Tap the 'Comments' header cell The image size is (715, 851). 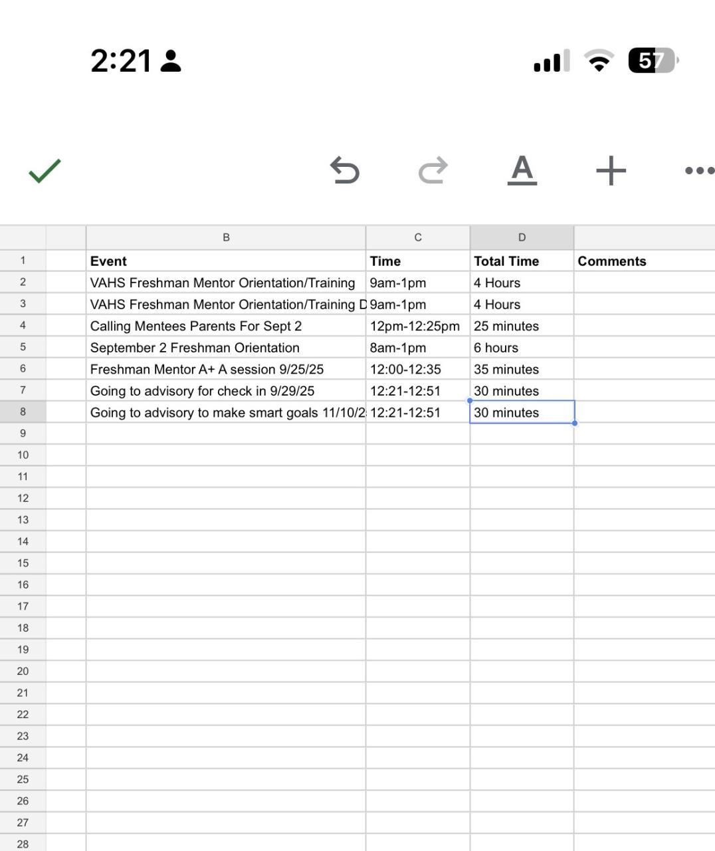(x=643, y=261)
